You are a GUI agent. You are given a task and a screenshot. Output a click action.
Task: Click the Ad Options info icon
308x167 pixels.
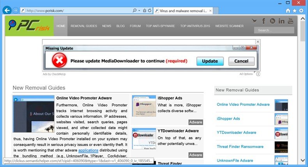(258, 74)
